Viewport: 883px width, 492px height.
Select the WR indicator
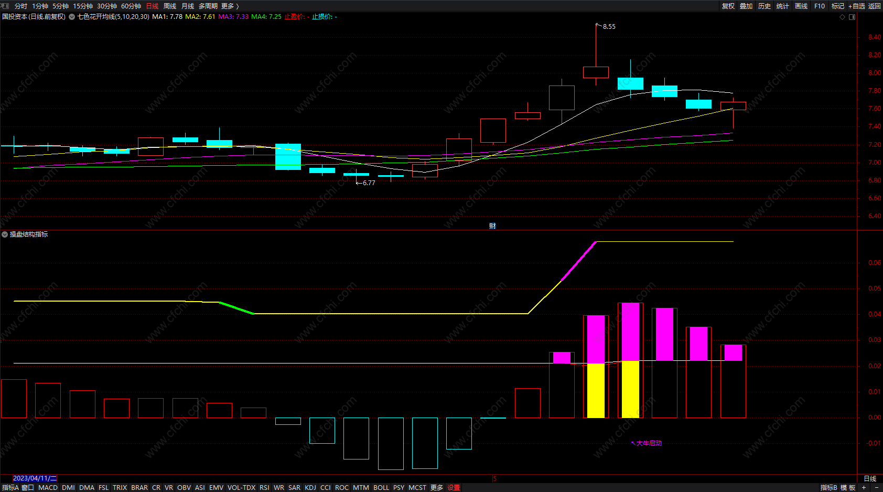pyautogui.click(x=279, y=487)
